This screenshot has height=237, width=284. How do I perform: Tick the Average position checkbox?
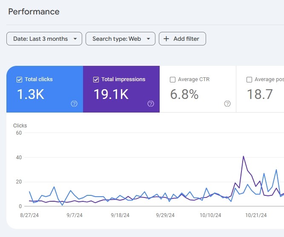pyautogui.click(x=249, y=79)
